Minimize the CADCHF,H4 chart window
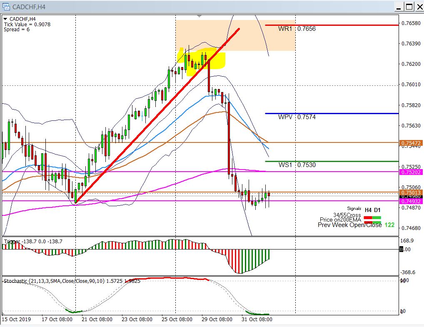Screen dimensions: 424x327 pyautogui.click(x=399, y=7)
